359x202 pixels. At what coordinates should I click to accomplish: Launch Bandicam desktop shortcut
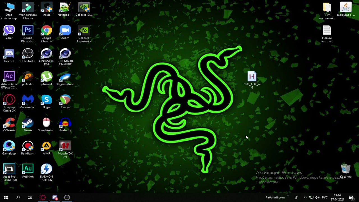coord(28,148)
